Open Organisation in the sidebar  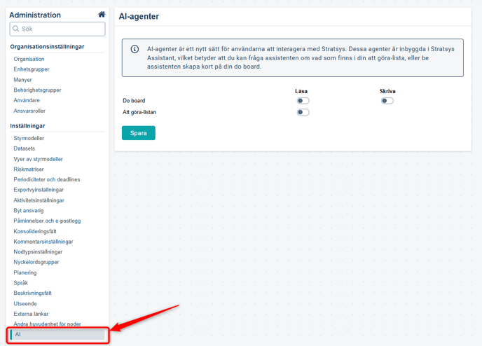click(x=29, y=59)
